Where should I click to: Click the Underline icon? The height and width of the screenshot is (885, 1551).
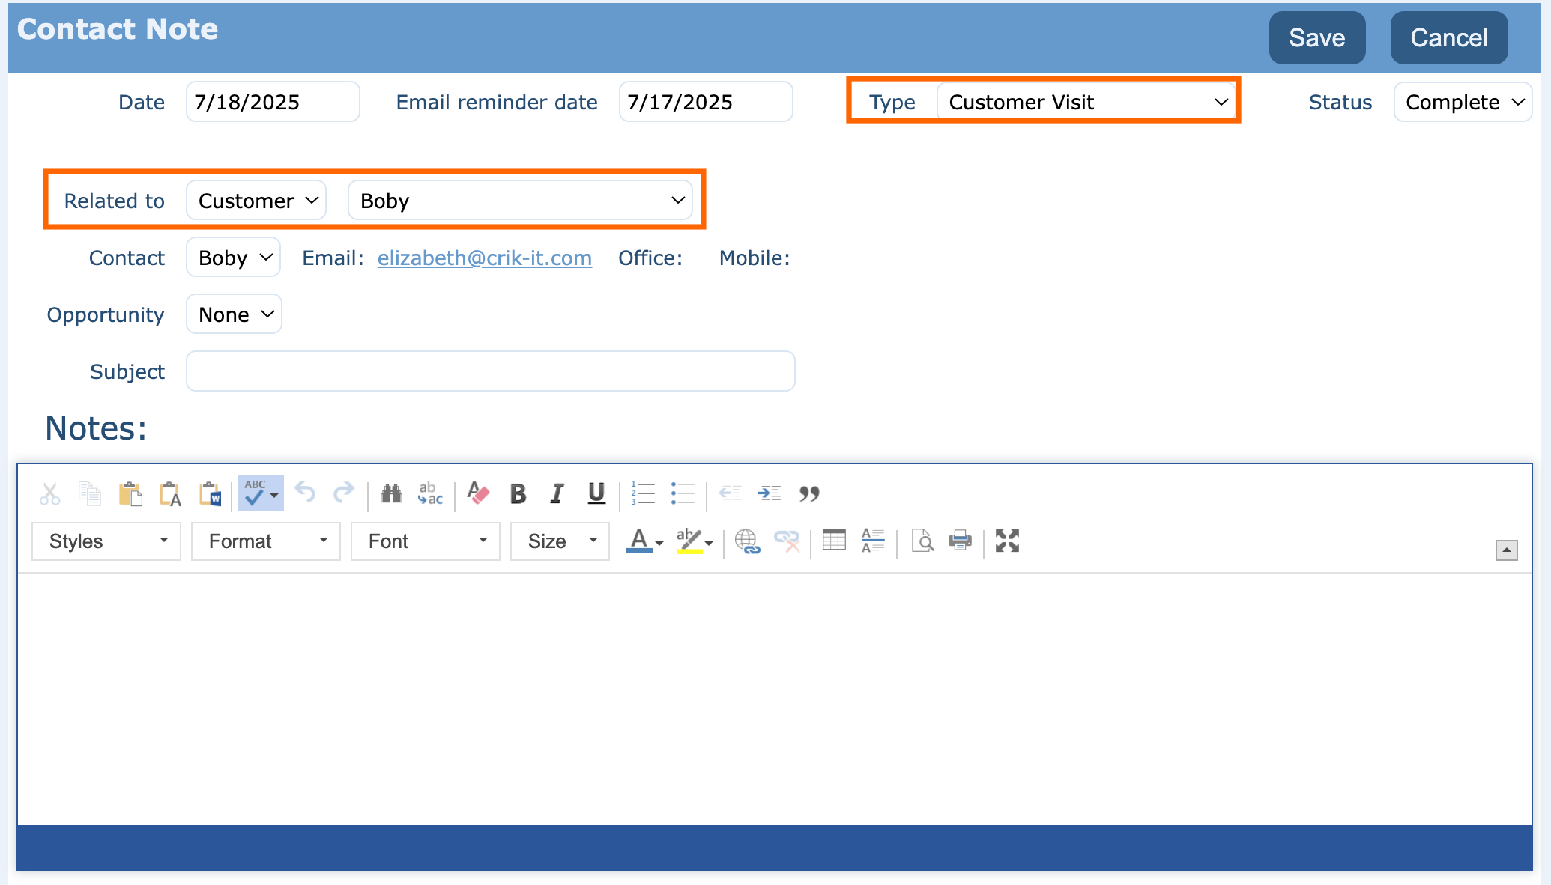click(x=596, y=493)
